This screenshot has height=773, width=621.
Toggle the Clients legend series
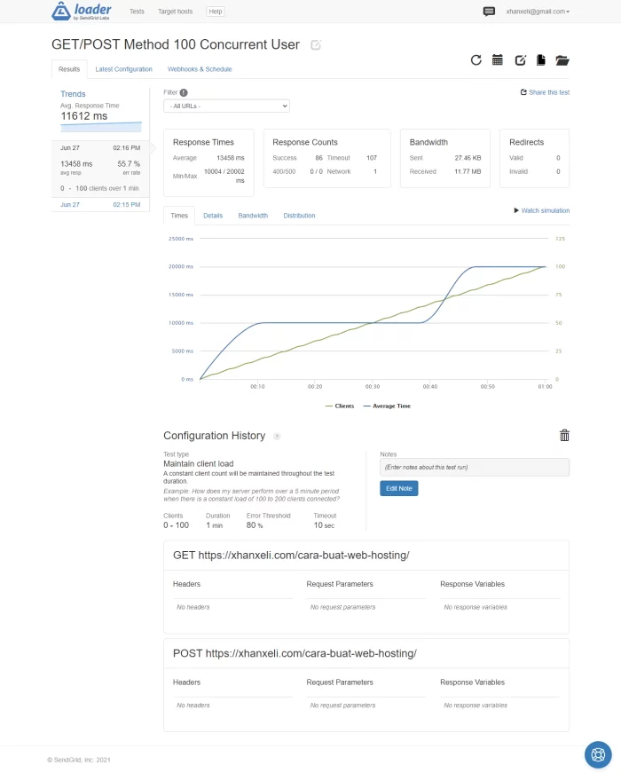[x=340, y=406]
